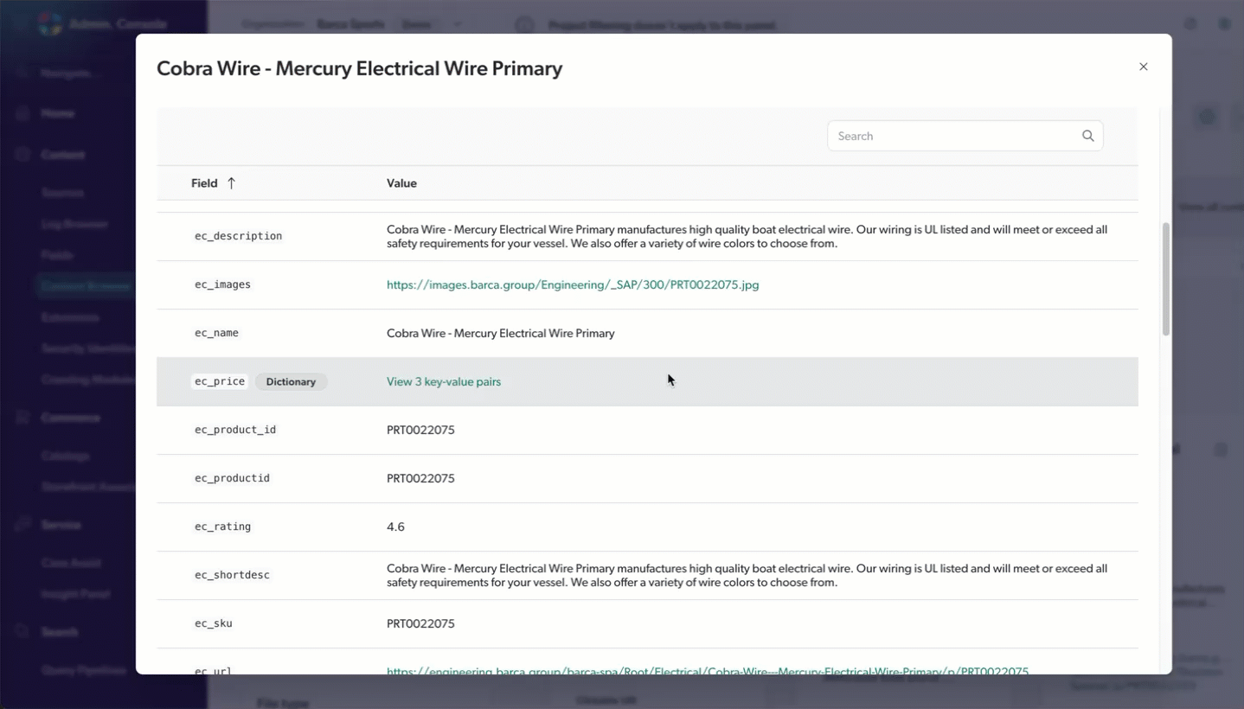Open Service section in background sidebar
The width and height of the screenshot is (1244, 709).
coord(61,525)
